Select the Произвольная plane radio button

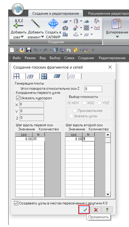pos(75,111)
